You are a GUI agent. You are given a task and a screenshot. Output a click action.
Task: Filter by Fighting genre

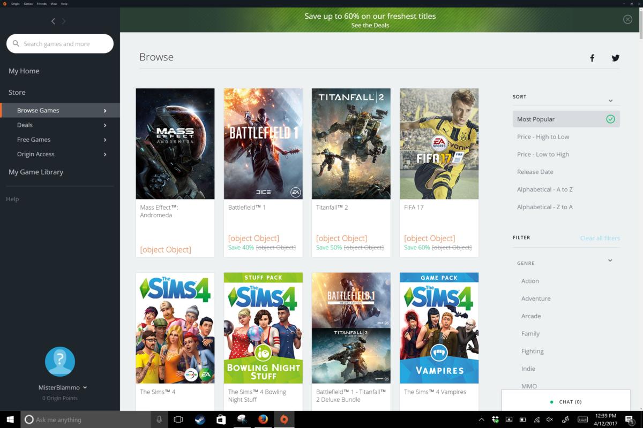533,351
